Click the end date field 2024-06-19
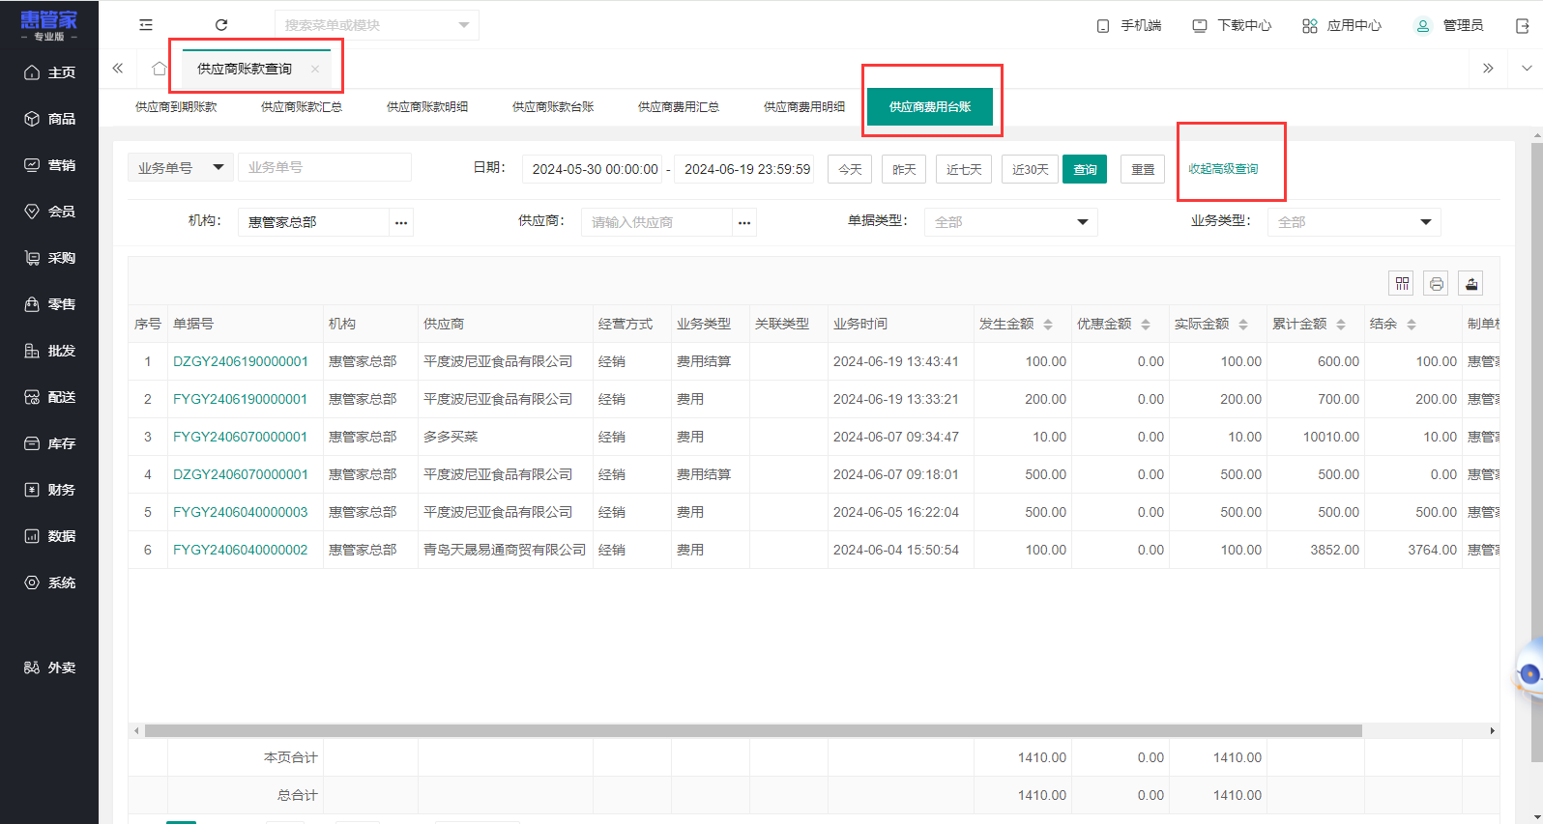This screenshot has height=824, width=1543. 744,169
